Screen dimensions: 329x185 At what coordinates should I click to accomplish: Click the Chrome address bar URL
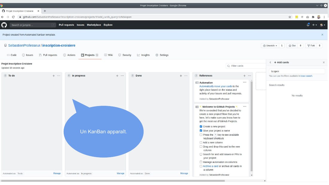tap(77, 17)
